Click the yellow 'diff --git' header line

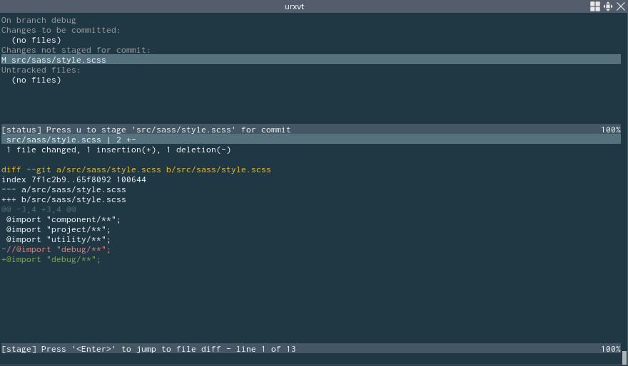[136, 169]
